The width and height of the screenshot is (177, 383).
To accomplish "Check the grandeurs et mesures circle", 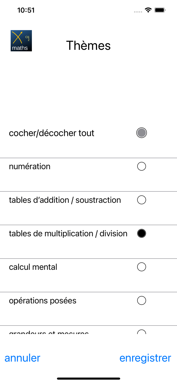I will pyautogui.click(x=142, y=332).
